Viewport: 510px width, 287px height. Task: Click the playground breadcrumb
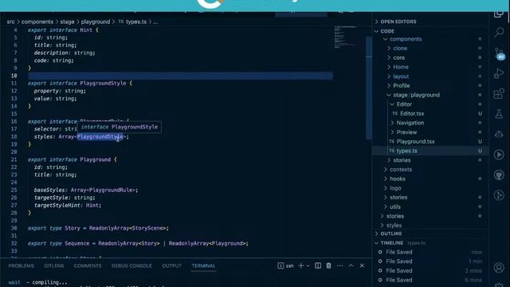pos(96,22)
